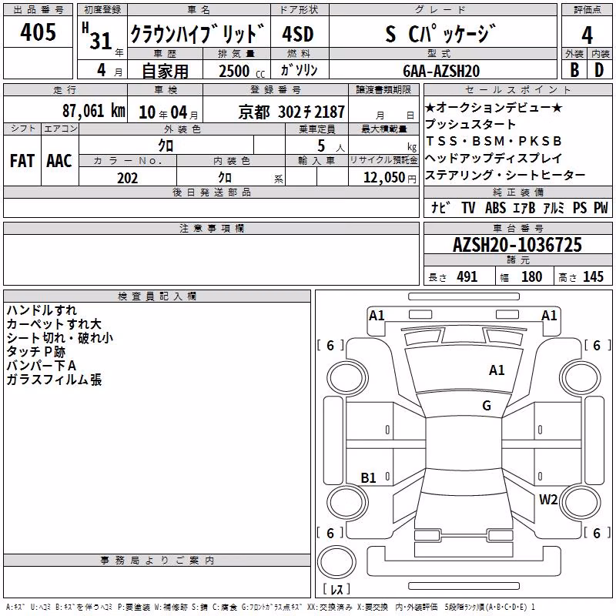Viewport: 616px width, 616px height.
Task: Click equipment item "TV"
Action: tap(468, 207)
